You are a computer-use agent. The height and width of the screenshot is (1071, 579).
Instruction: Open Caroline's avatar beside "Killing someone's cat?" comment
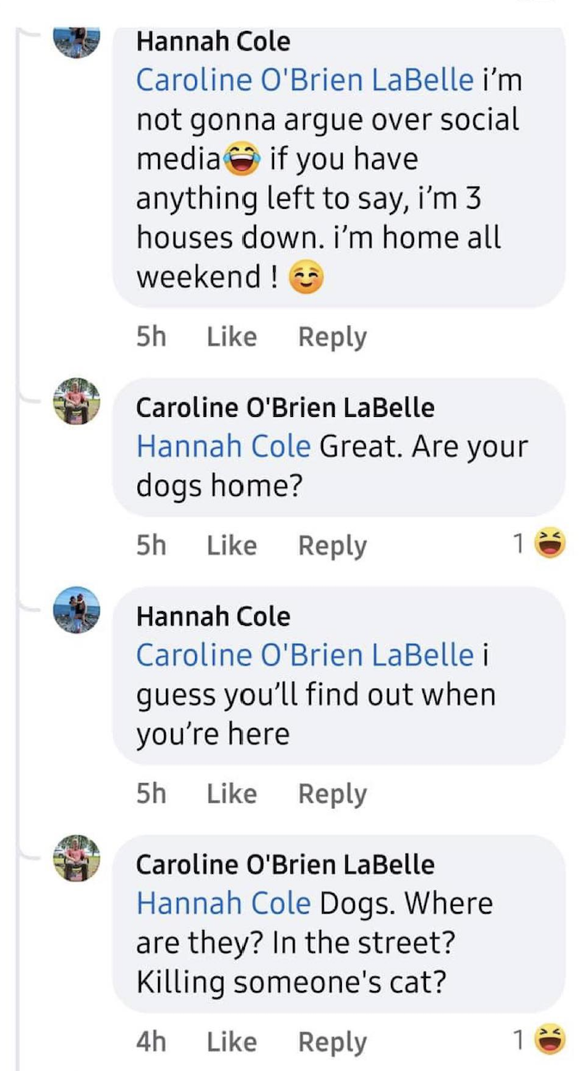tap(76, 858)
